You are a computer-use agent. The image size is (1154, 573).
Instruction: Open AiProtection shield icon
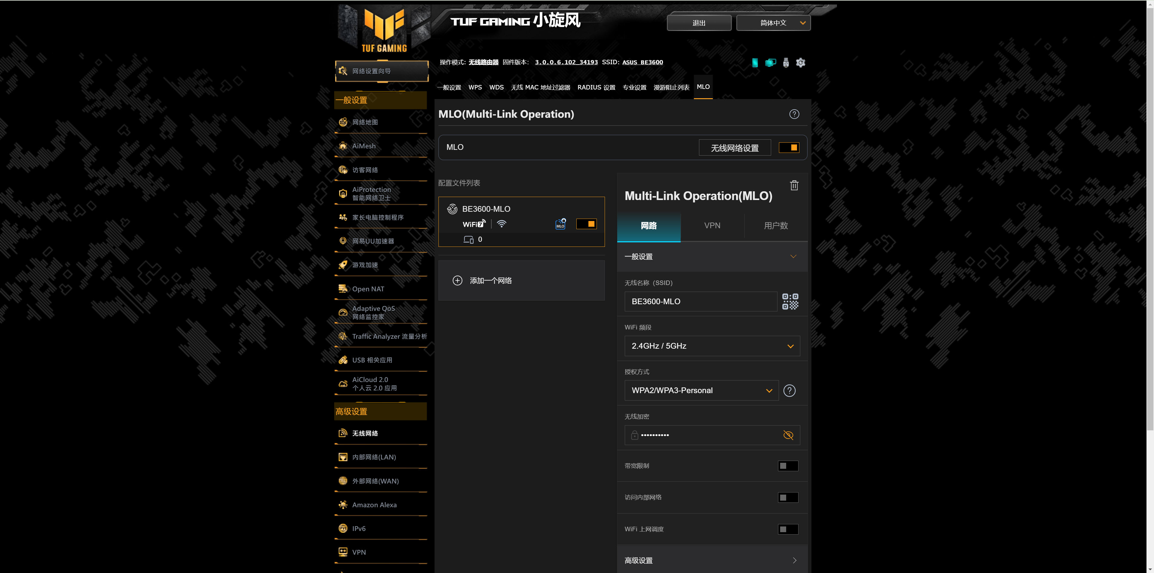click(x=343, y=193)
